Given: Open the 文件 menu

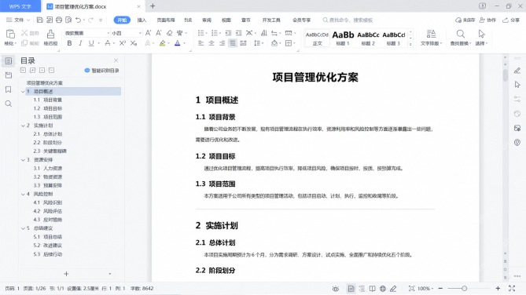Looking at the screenshot, I should coord(18,20).
